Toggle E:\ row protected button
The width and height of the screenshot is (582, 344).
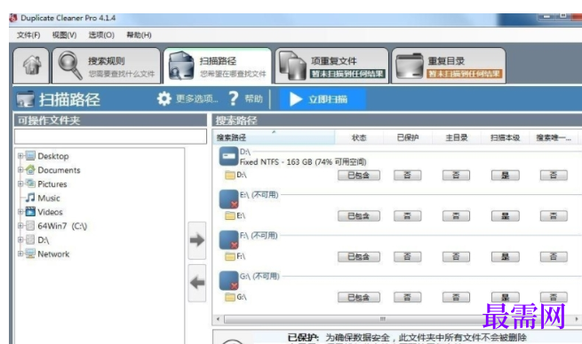tap(407, 215)
